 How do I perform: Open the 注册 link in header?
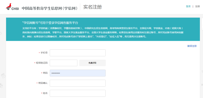tap(198, 7)
